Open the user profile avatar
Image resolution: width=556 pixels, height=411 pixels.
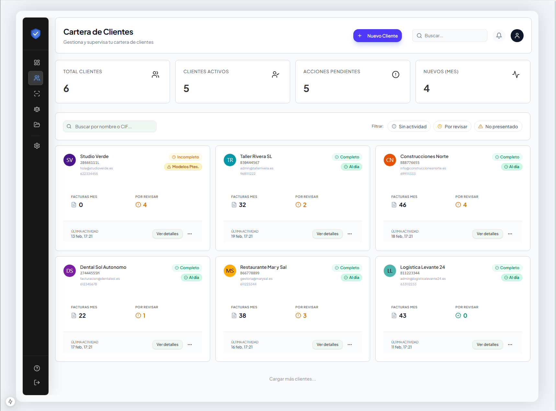tap(517, 36)
